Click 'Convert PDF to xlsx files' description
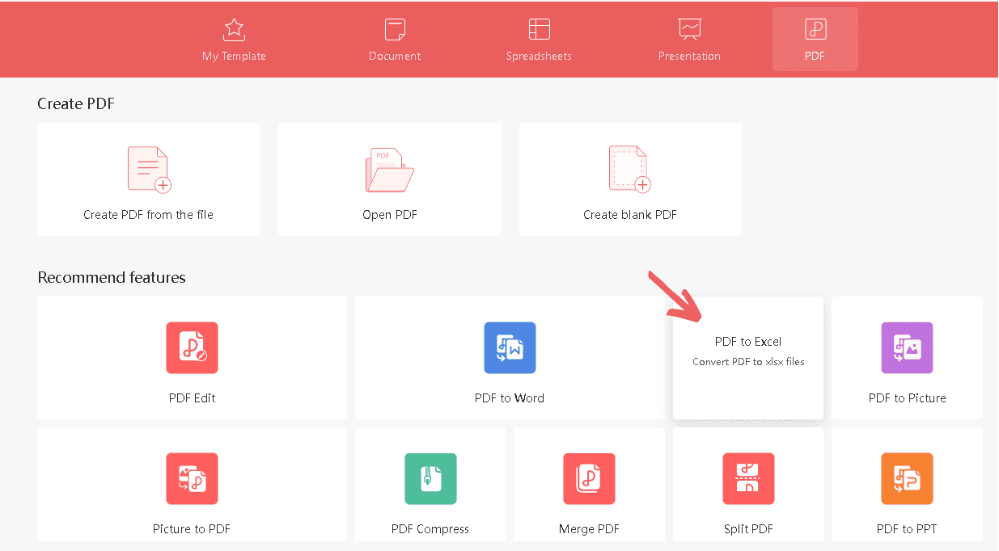This screenshot has width=999, height=551. 748,362
